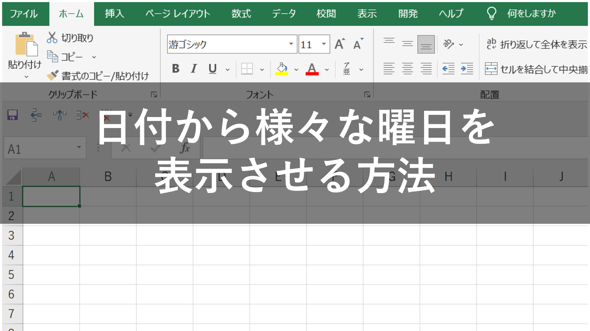Expand borders dropdown arrow
The height and width of the screenshot is (331, 590).
click(262, 69)
